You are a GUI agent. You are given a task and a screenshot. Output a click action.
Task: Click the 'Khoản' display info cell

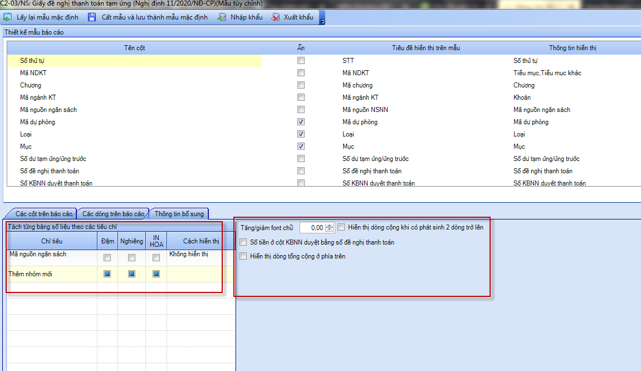(522, 97)
